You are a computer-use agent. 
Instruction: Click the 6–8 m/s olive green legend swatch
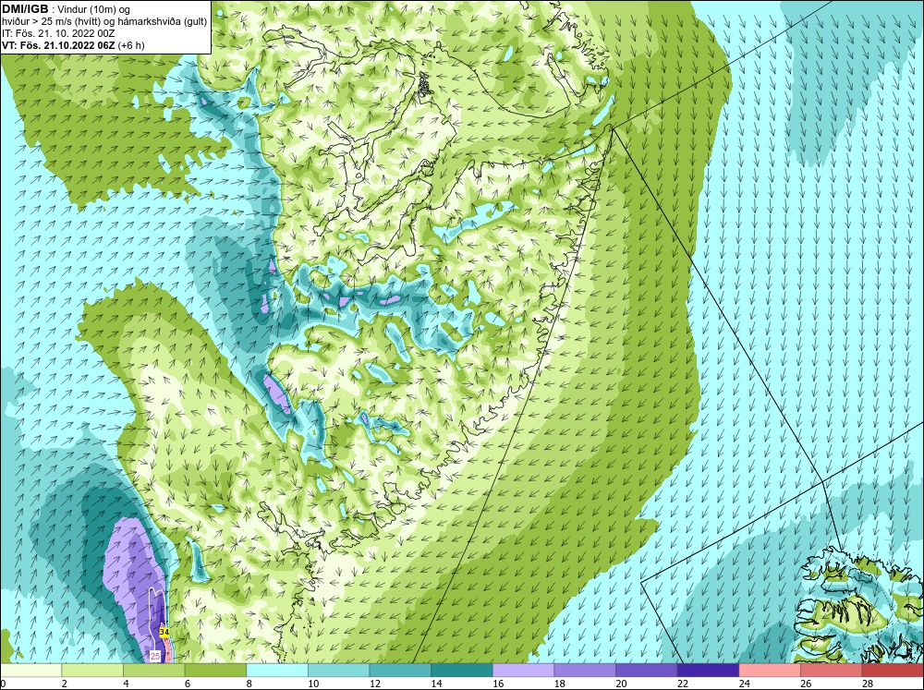(215, 671)
